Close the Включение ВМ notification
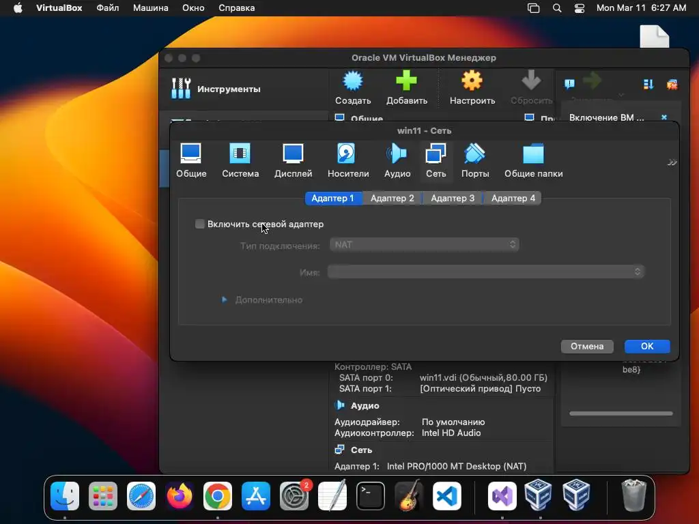Screen dimensions: 699x524 (x=664, y=117)
